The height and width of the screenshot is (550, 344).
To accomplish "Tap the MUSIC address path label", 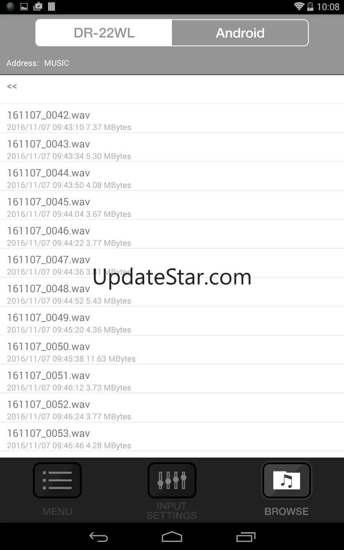I will coord(56,63).
